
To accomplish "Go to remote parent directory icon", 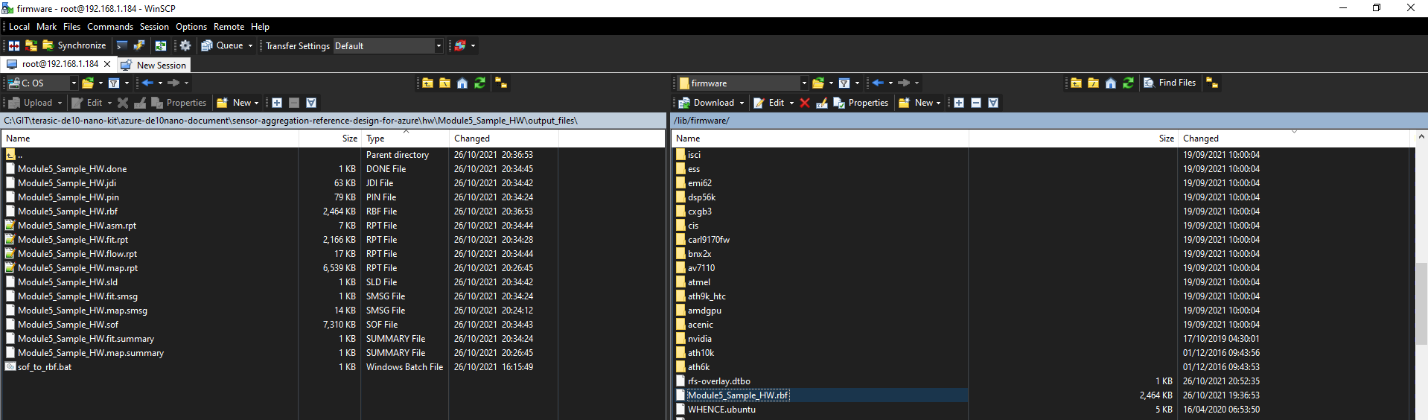I will 1076,83.
